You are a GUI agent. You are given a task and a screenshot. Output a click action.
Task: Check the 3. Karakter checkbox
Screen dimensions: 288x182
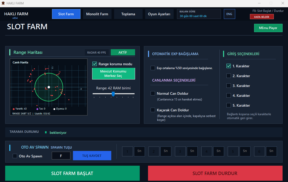click(x=228, y=85)
